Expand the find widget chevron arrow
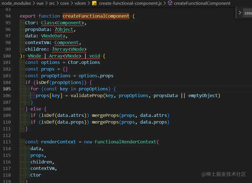 pos(240,13)
